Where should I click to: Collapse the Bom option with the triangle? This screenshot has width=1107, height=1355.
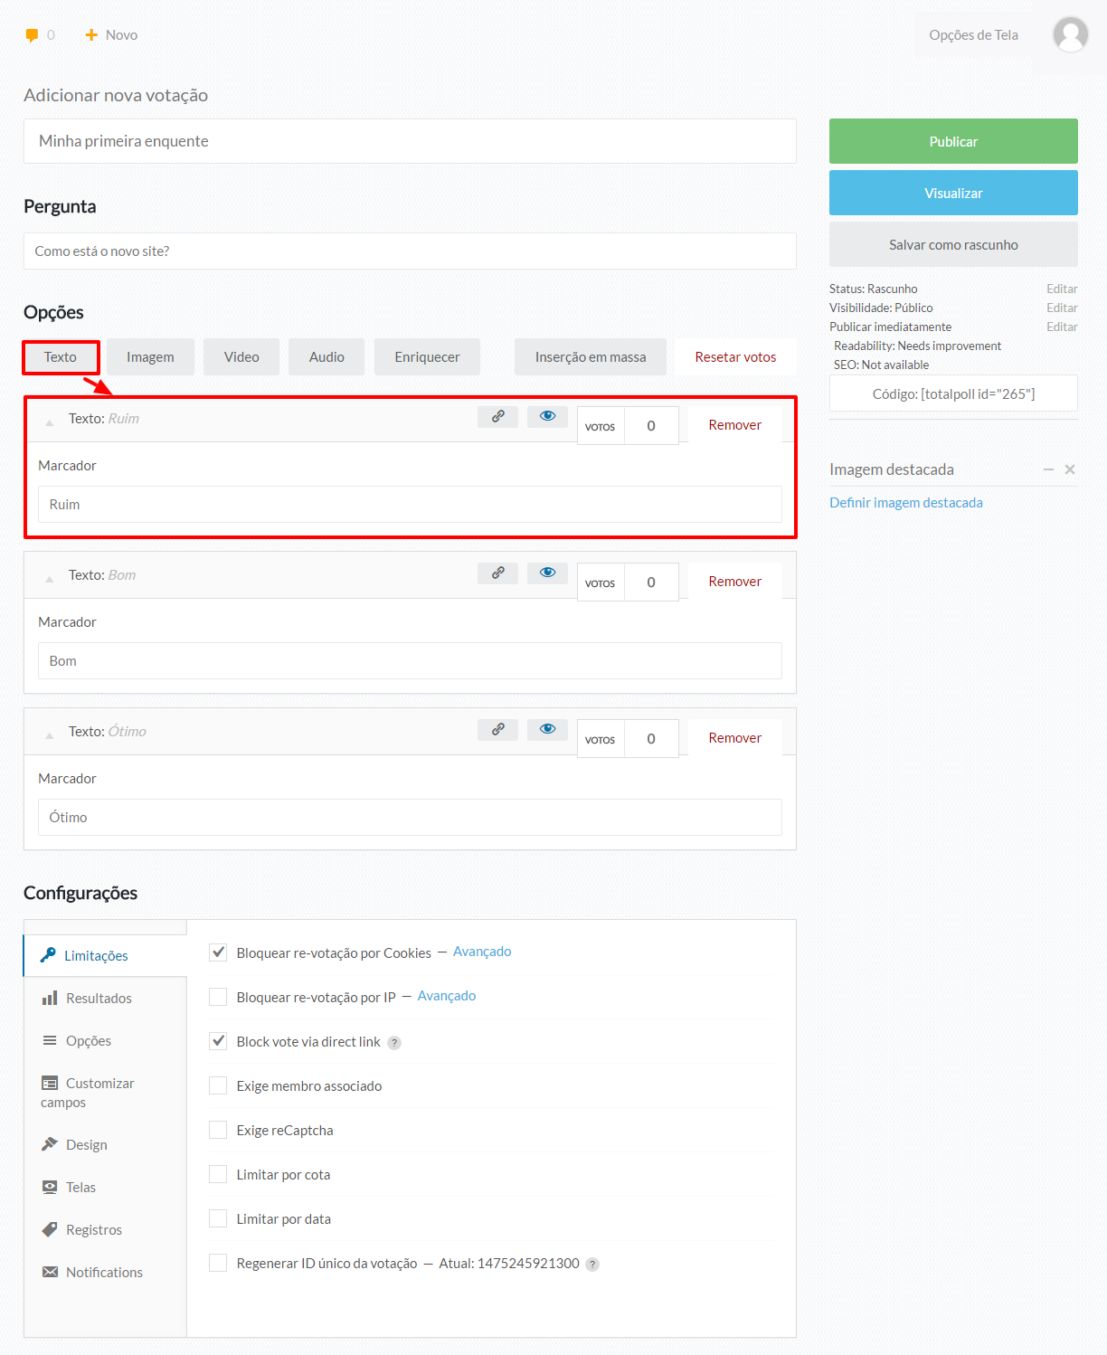click(x=50, y=578)
